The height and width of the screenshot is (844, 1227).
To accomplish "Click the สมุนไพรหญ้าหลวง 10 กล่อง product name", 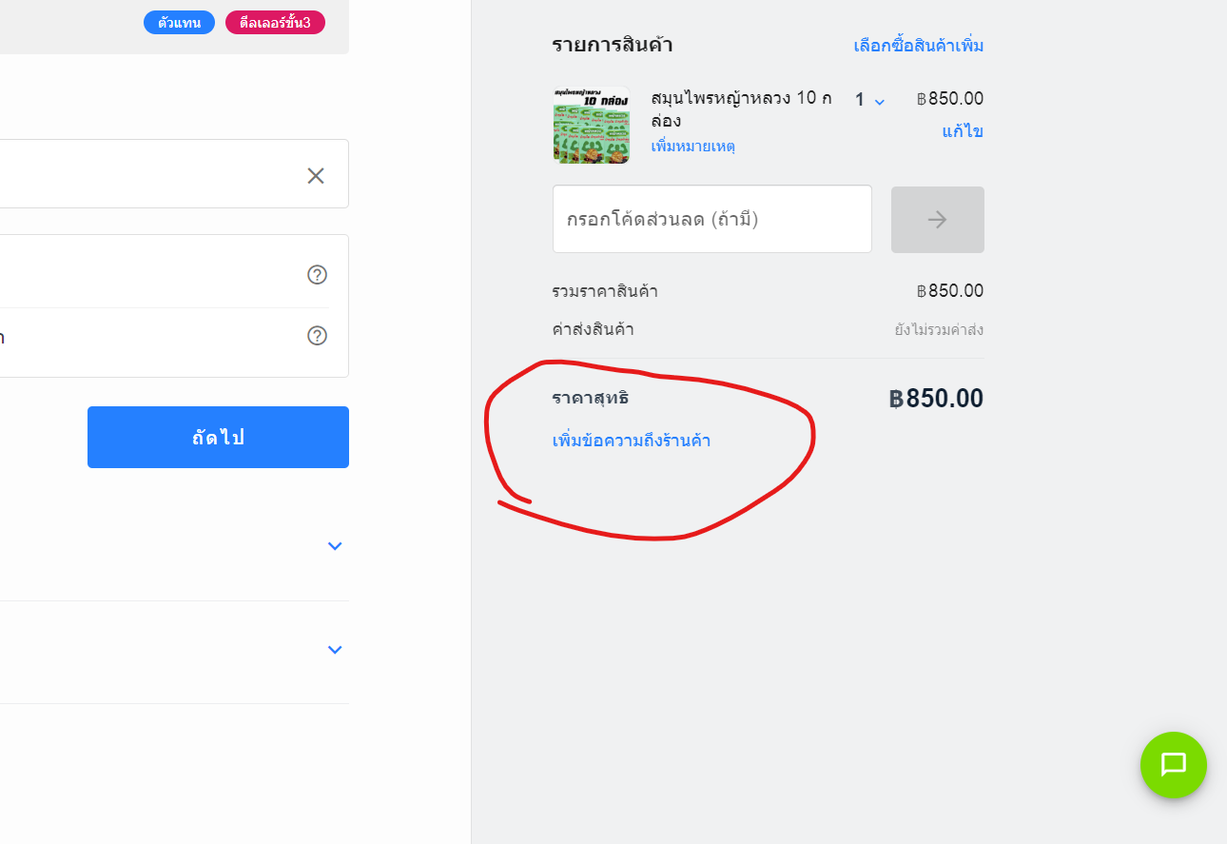I will (x=742, y=109).
